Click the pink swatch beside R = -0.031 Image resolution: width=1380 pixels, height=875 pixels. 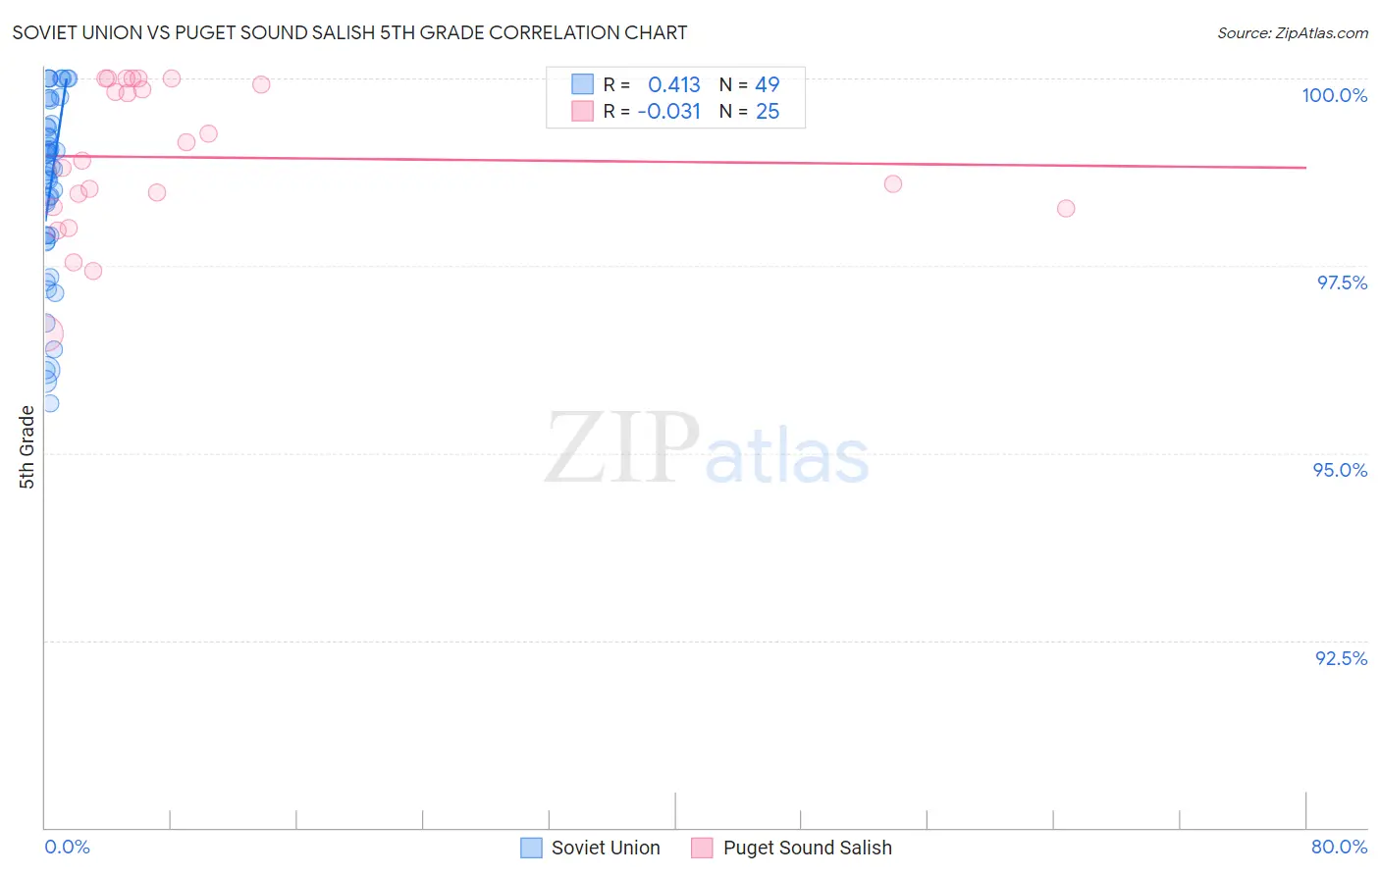click(x=583, y=111)
